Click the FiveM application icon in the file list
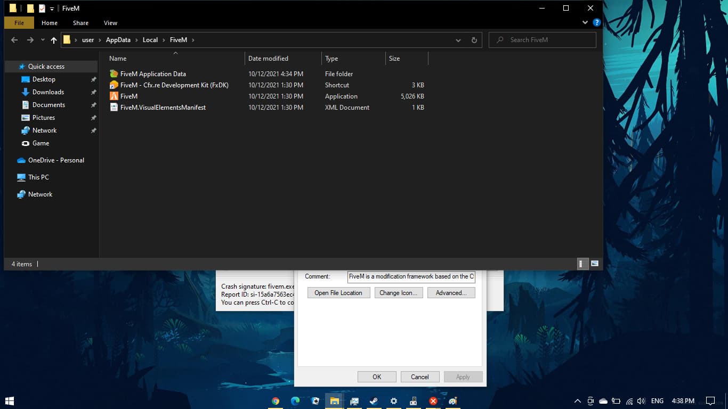Viewport: 728px width, 409px height. coord(114,96)
